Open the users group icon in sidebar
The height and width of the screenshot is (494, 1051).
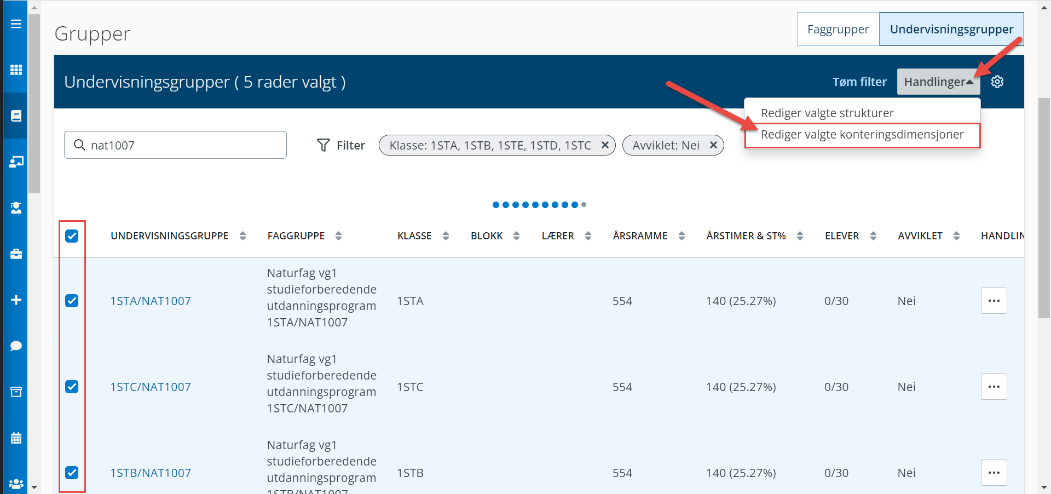point(16,484)
